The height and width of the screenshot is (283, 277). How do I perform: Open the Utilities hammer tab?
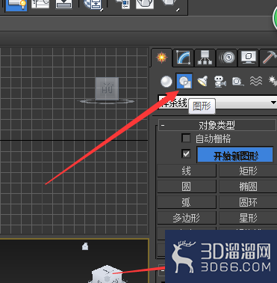tap(269, 58)
